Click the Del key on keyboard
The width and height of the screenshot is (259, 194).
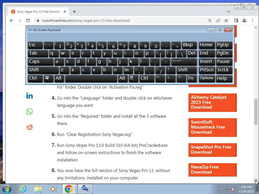(x=192, y=54)
